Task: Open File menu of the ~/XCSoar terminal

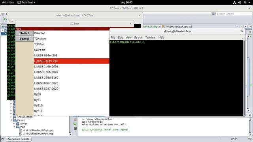Action: click(11, 21)
